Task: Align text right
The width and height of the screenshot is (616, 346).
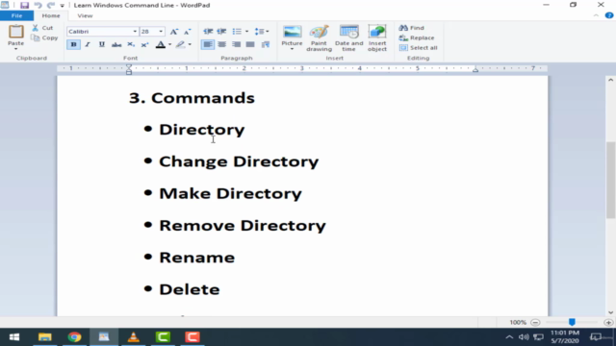Action: tap(236, 44)
